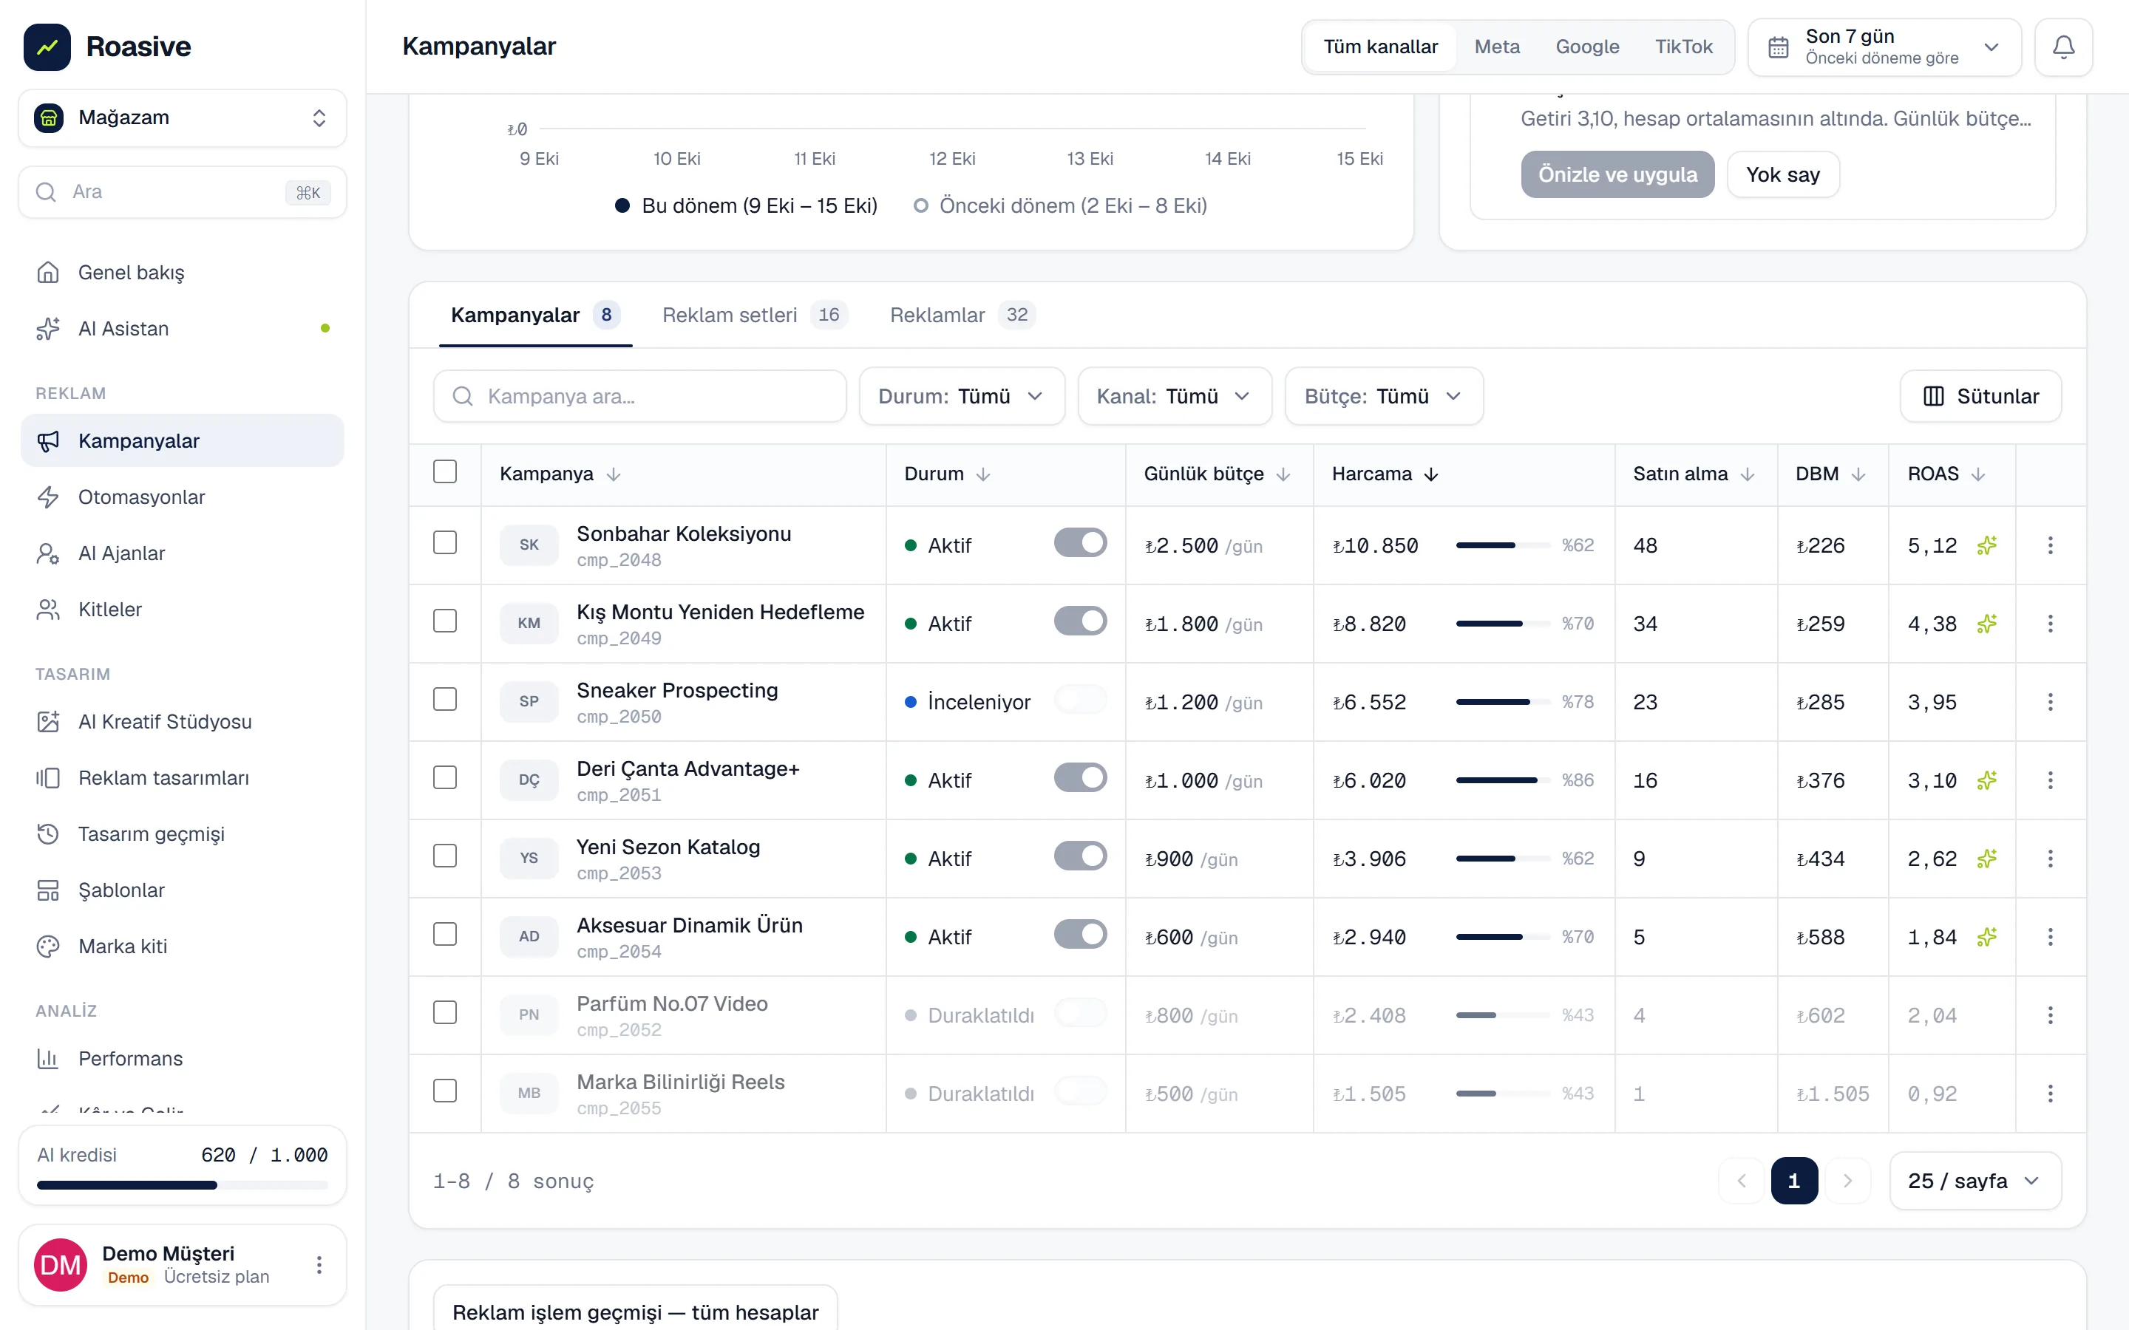Switch to Reklam setleri tab
The width and height of the screenshot is (2129, 1330).
pyautogui.click(x=754, y=315)
